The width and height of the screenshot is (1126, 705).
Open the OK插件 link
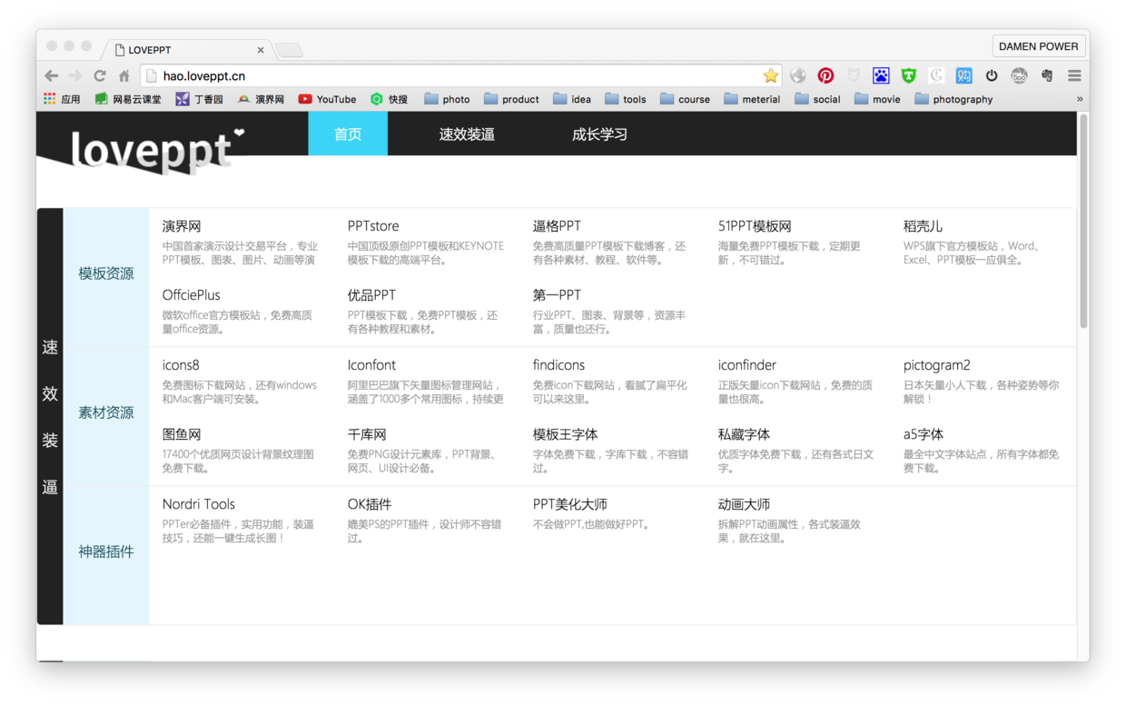pyautogui.click(x=370, y=504)
